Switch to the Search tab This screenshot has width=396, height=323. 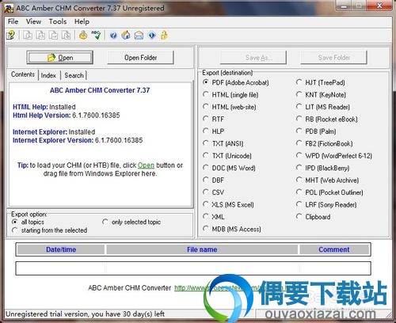tap(74, 75)
